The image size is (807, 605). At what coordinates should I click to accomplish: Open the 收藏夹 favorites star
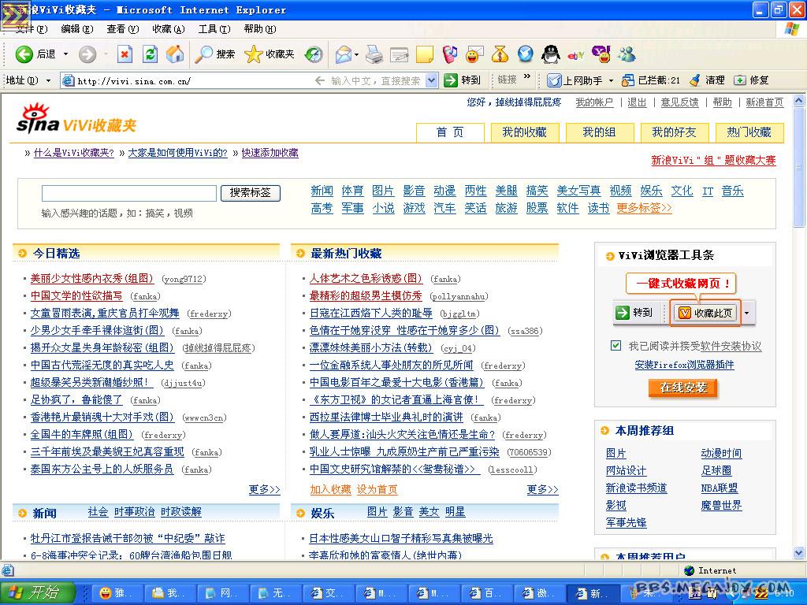270,54
